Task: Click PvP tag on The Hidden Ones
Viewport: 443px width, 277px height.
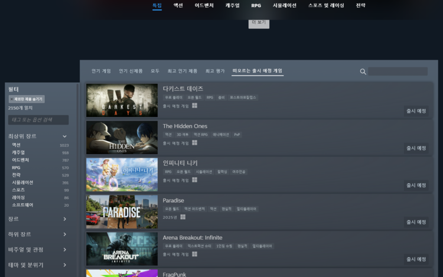Action: (237, 135)
